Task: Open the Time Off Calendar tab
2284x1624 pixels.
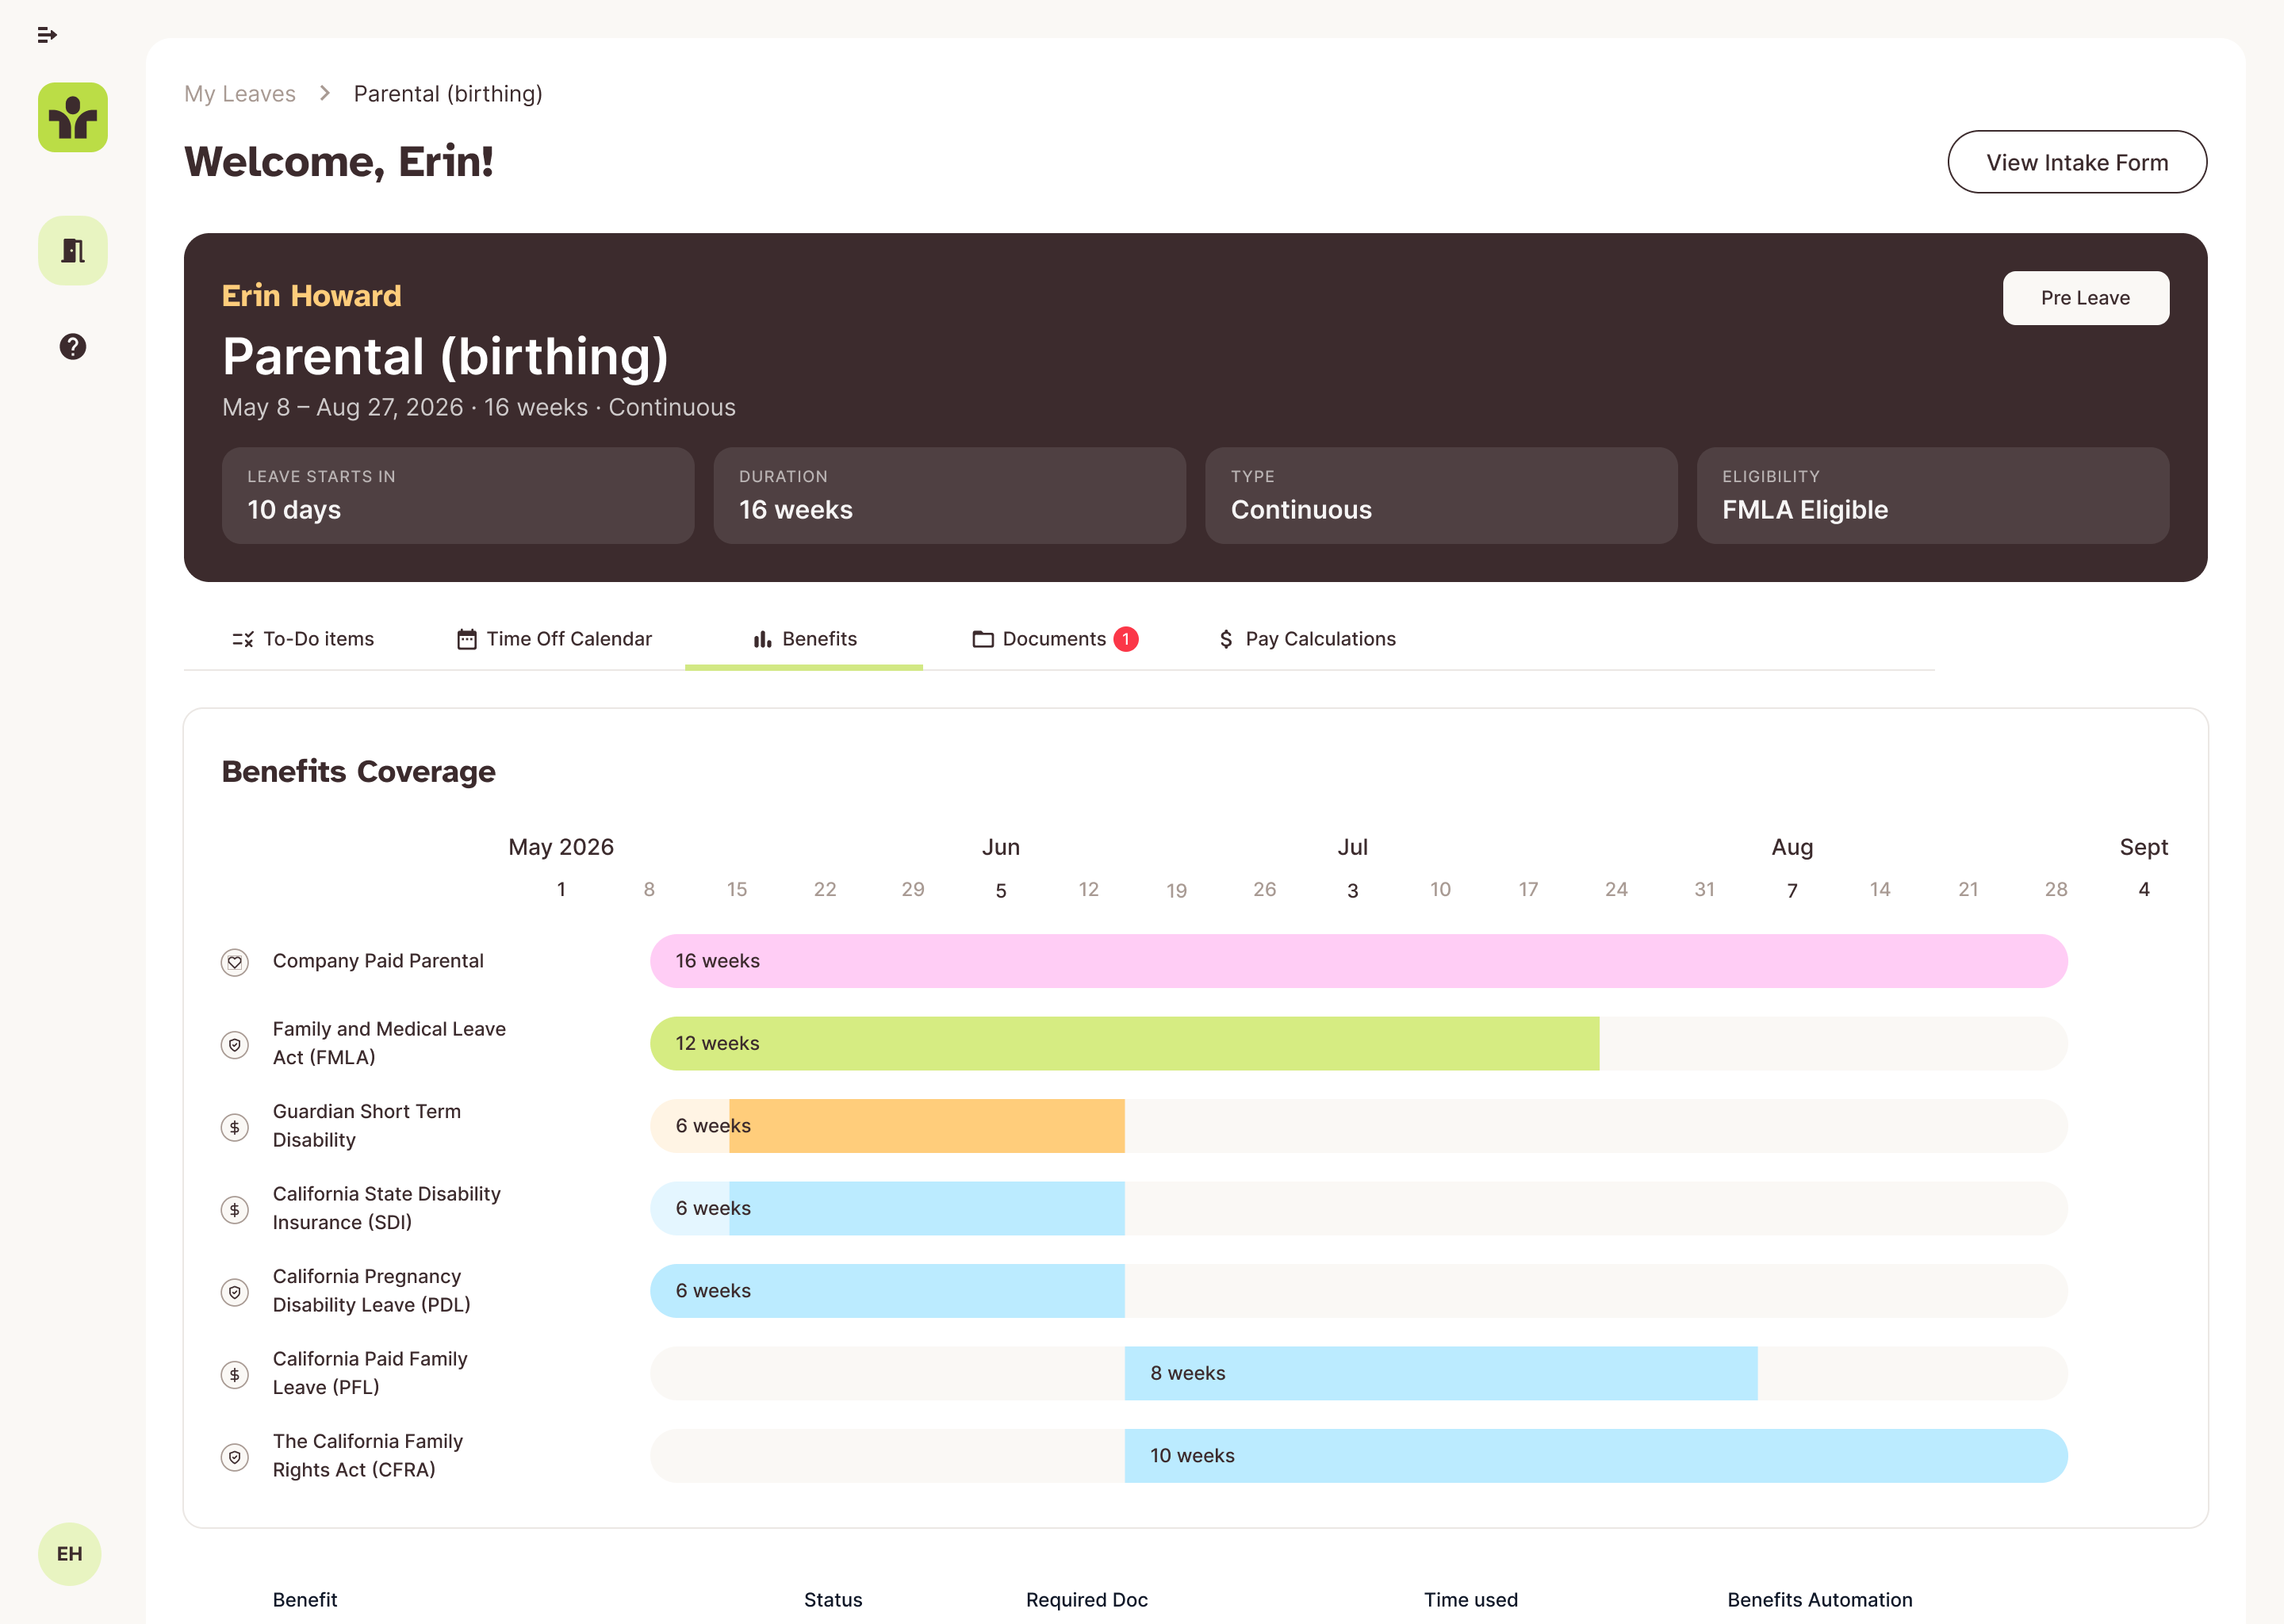Action: (554, 639)
